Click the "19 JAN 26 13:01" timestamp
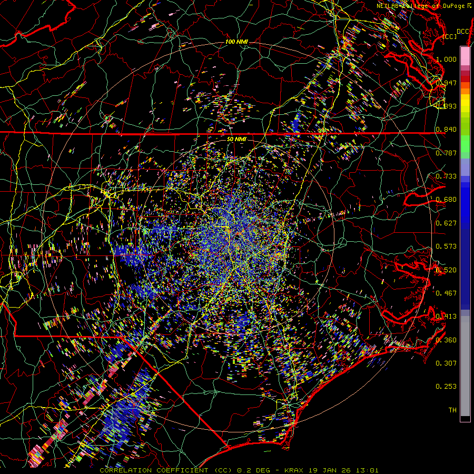Screen dimensions: 474x474 [x=343, y=470]
